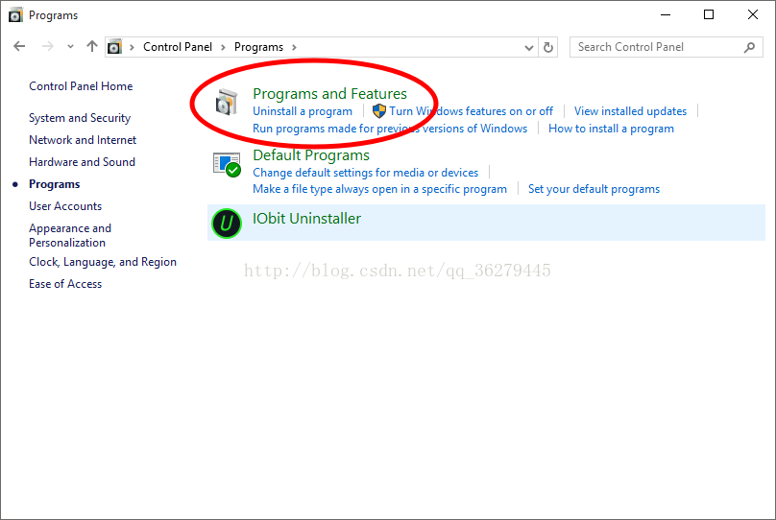Click the Programs title bar window icon
The height and width of the screenshot is (520, 776).
point(15,15)
